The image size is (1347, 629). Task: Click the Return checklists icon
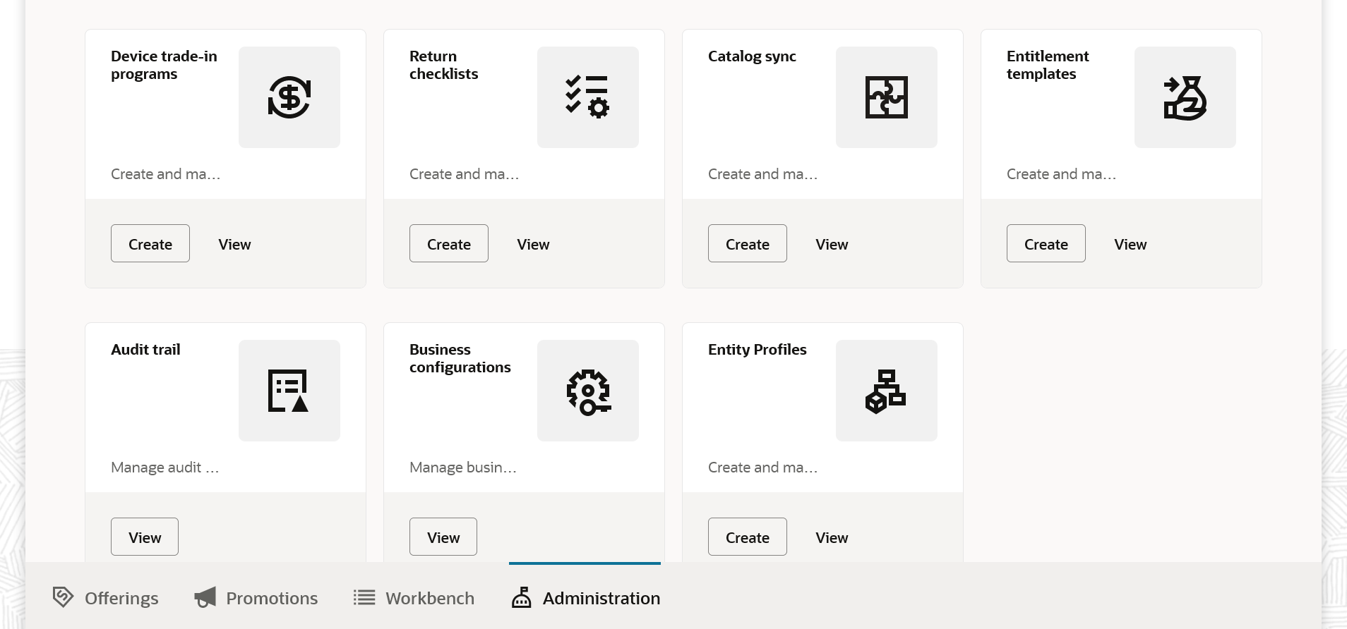tap(587, 97)
